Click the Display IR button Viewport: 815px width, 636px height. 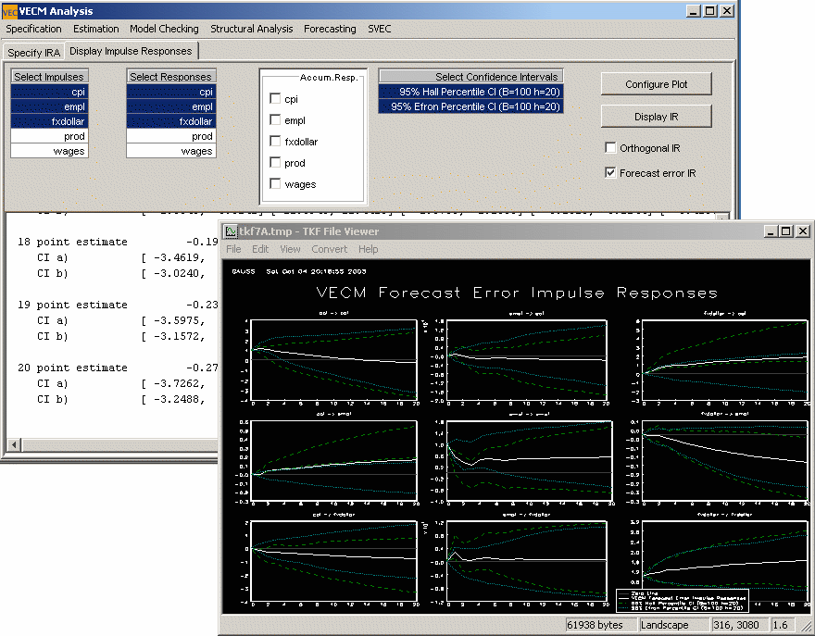[x=656, y=117]
